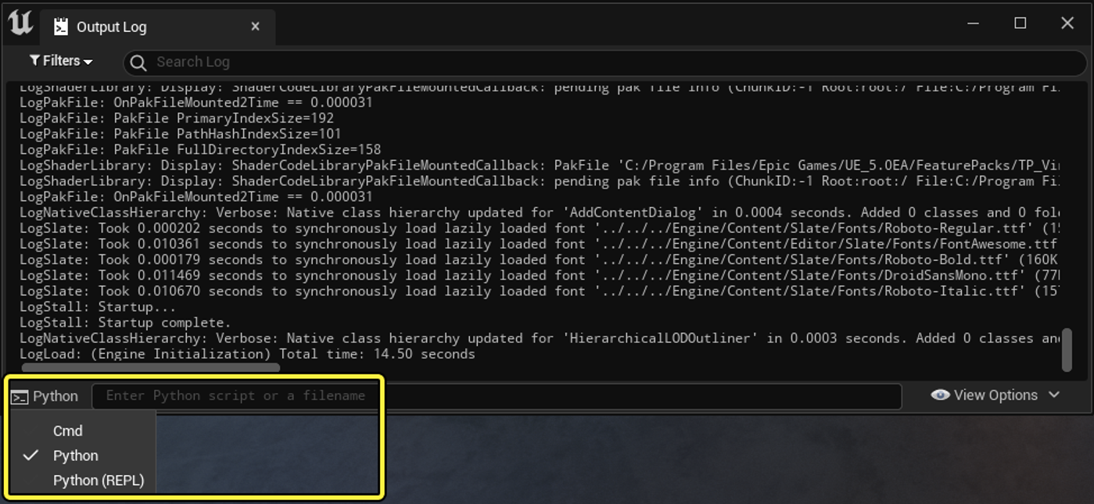The image size is (1094, 504).
Task: Enable Cmd mode in the console list
Action: (x=69, y=431)
